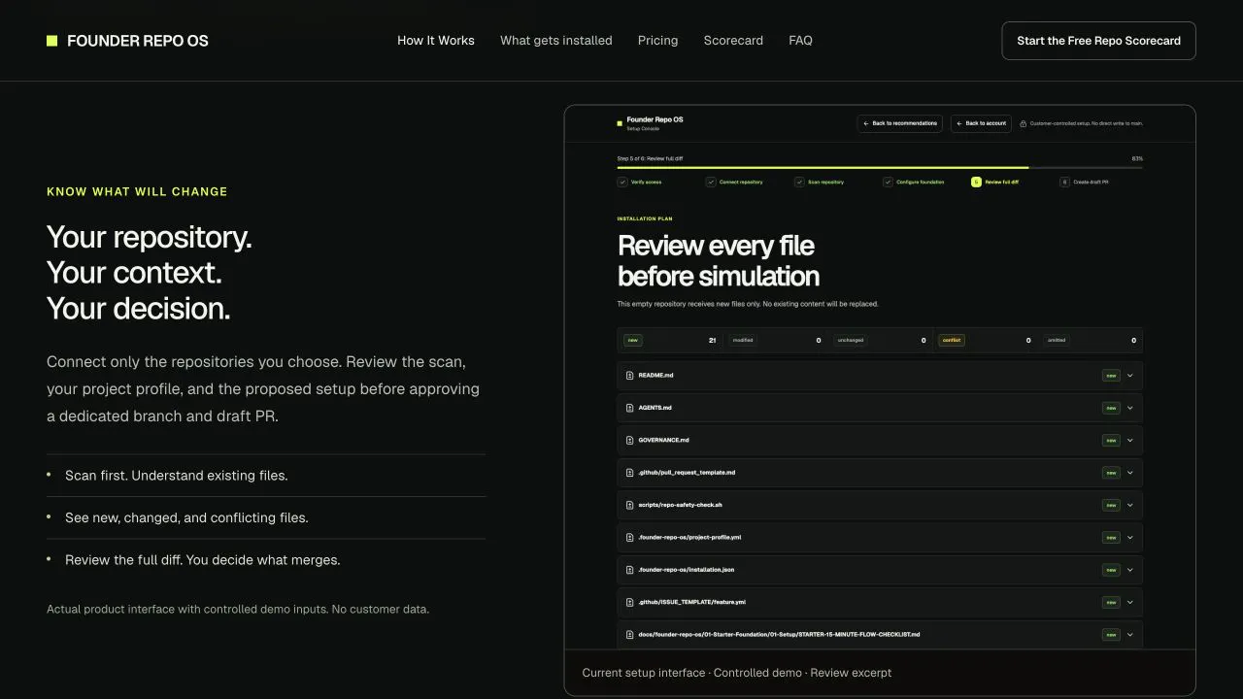This screenshot has width=1243, height=699.
Task: Click the green square logo beside FOUNDER REPO OS
Action: tap(52, 41)
